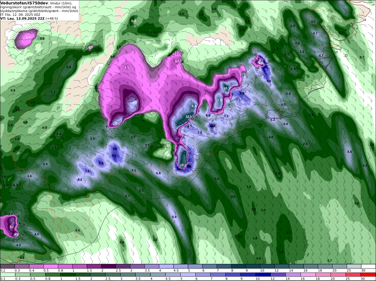Screen dimensions: 376x281
Task: Select the 7.6 precipitation label
Action: pos(87,171)
